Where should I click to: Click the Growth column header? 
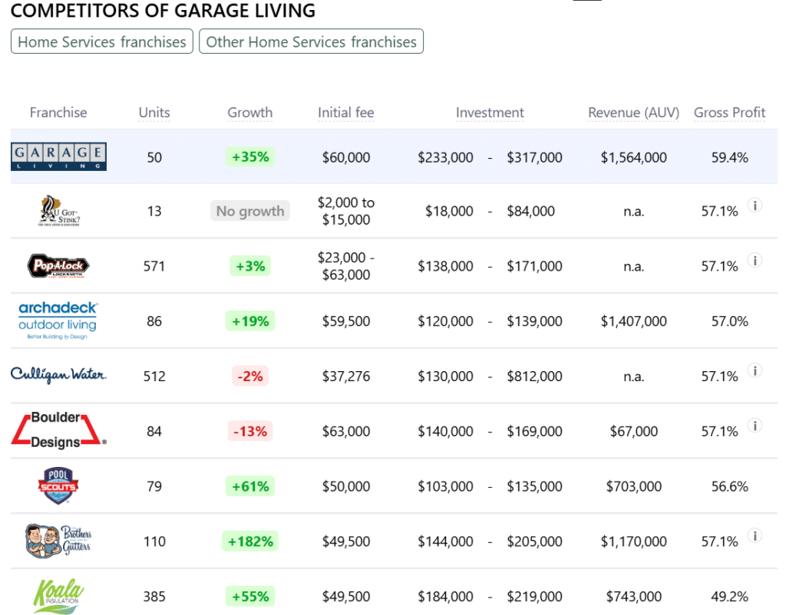pos(250,113)
